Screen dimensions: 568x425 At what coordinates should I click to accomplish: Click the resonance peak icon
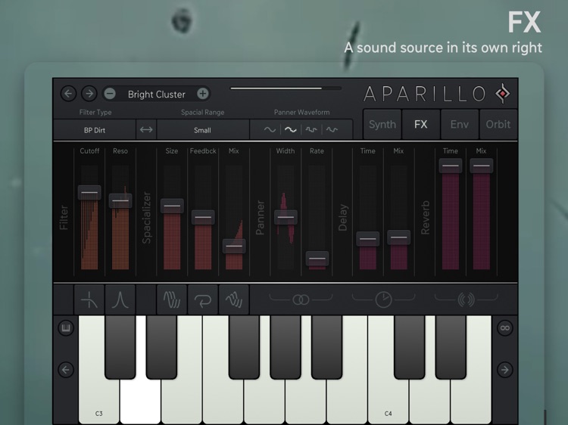coord(120,299)
